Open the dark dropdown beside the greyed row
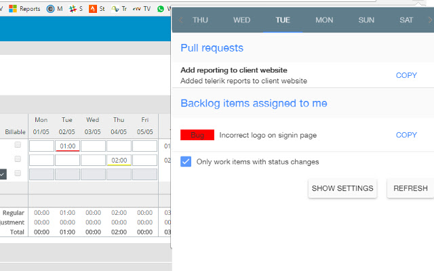The image size is (434, 271). click(3, 174)
